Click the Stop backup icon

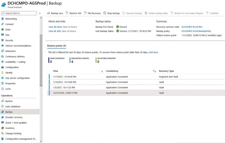pyautogui.click(x=105, y=13)
